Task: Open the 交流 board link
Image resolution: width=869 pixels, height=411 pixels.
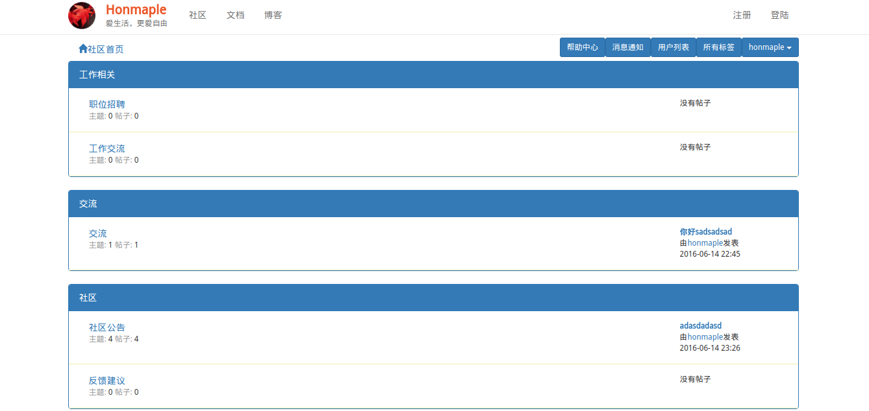Action: pyautogui.click(x=98, y=233)
